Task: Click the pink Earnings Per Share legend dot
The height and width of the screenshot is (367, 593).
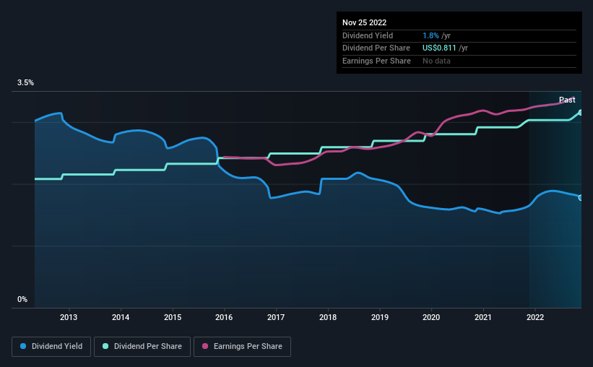Action: pyautogui.click(x=205, y=346)
